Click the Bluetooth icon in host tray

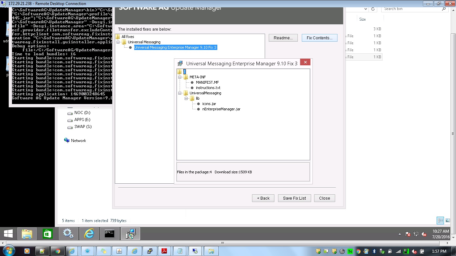[x=374, y=251]
